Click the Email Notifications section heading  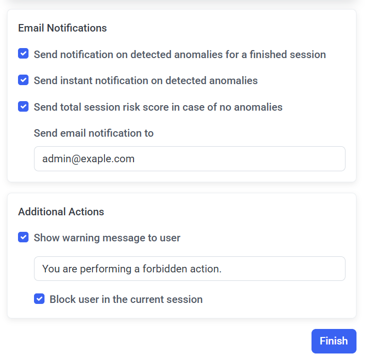tap(62, 28)
